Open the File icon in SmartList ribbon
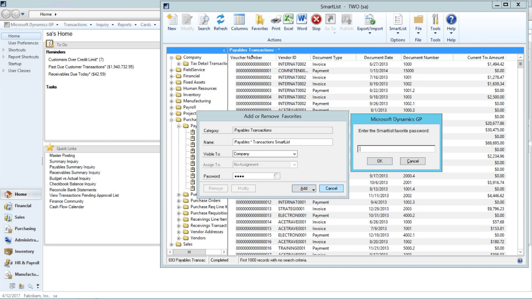 tap(418, 19)
